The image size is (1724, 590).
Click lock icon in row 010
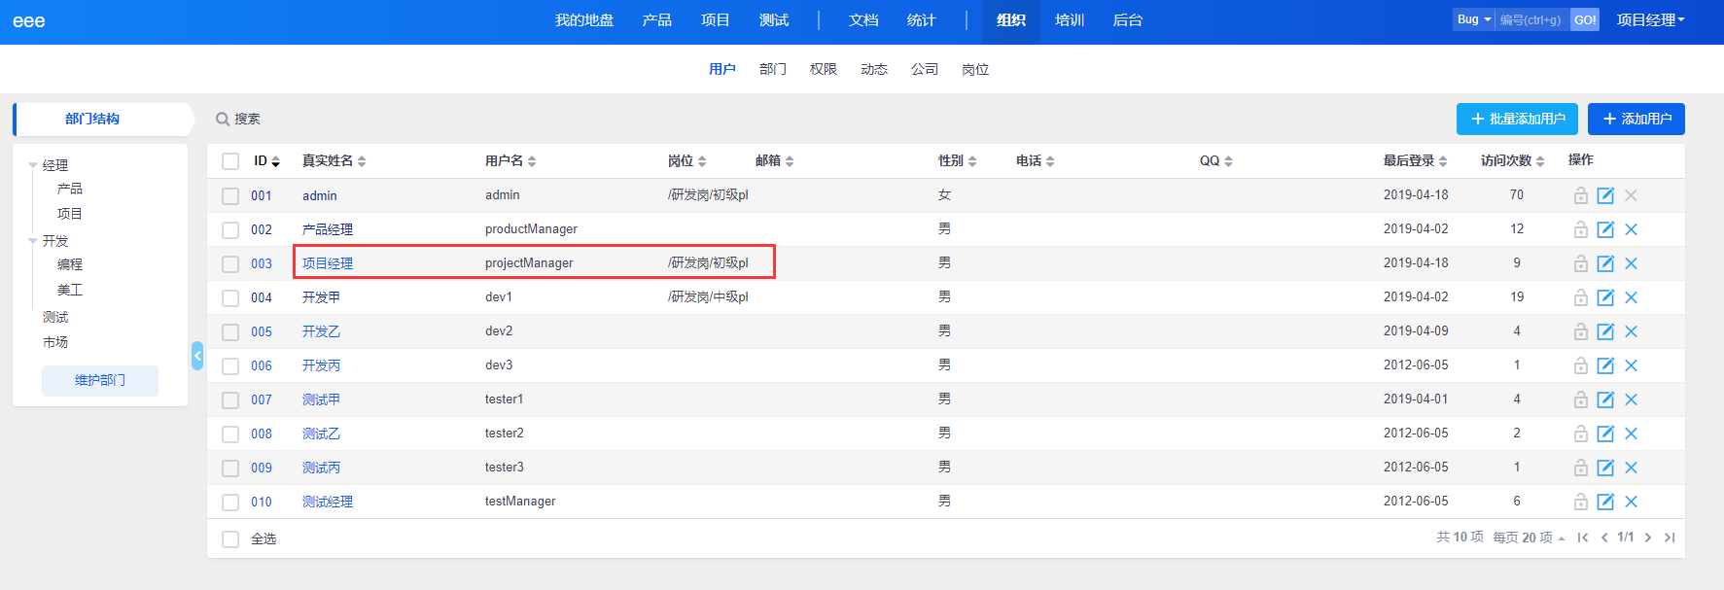pyautogui.click(x=1581, y=502)
